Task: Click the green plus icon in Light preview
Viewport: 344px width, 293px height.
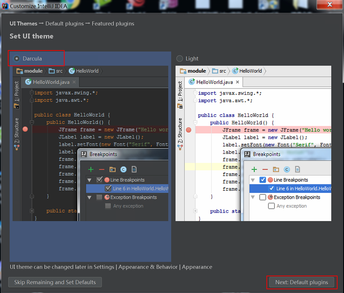Action: (254, 169)
